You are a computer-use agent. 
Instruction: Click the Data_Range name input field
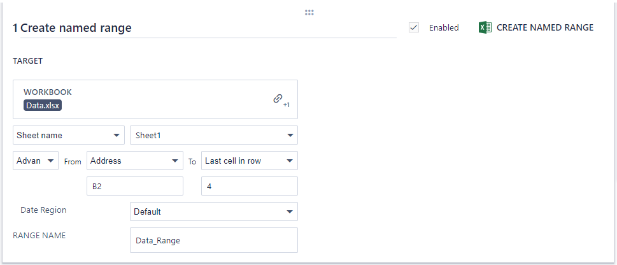tap(213, 240)
